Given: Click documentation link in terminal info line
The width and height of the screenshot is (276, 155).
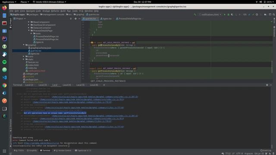Looking at the screenshot, I should 41,143.
